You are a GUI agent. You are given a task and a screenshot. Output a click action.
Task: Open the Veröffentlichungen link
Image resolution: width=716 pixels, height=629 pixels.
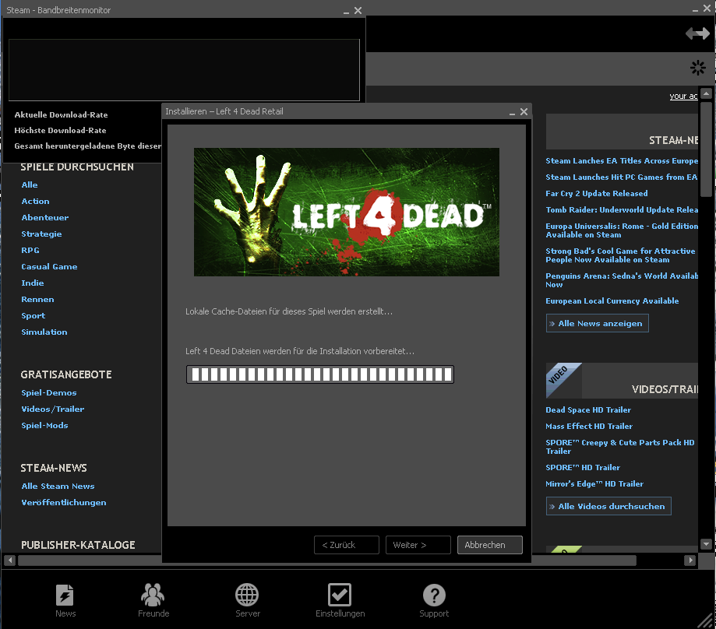(x=64, y=503)
